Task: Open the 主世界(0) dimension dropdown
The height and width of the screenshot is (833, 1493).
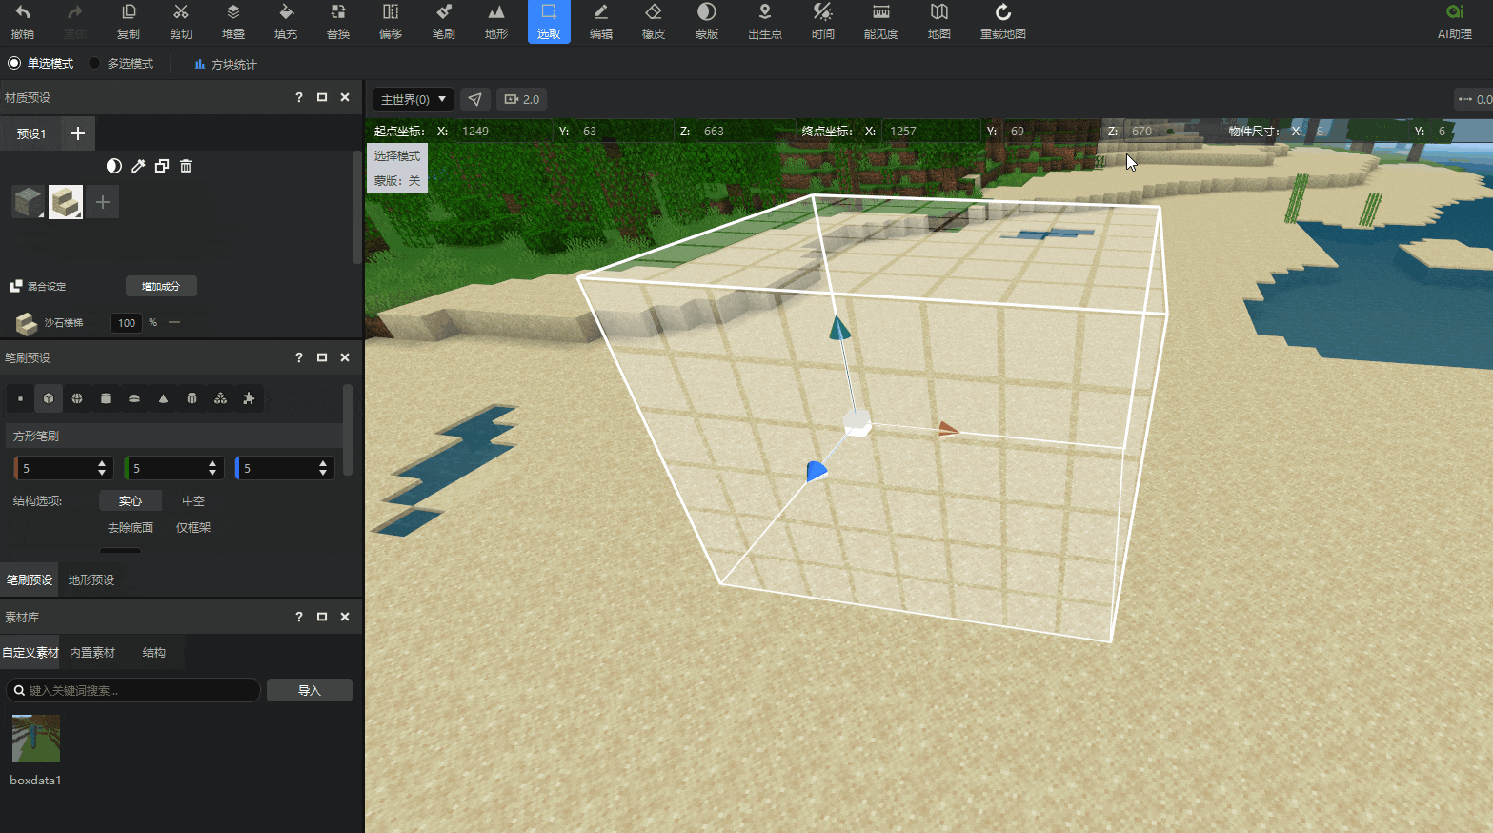Action: pos(413,99)
